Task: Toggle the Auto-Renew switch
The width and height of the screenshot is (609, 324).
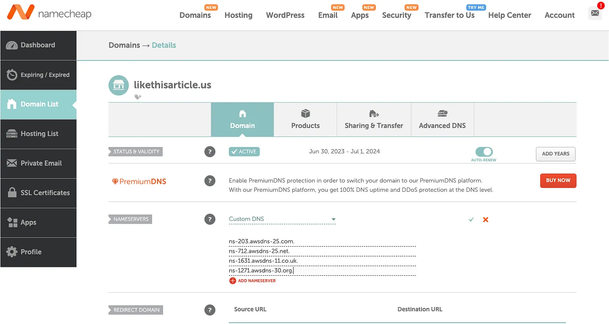Action: click(x=484, y=152)
